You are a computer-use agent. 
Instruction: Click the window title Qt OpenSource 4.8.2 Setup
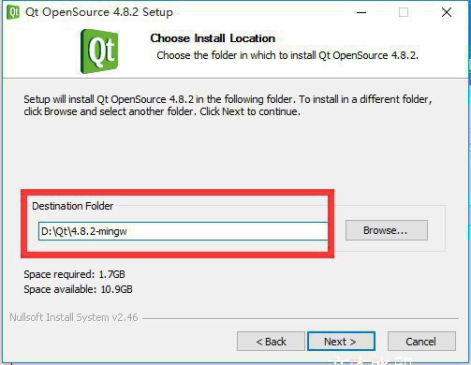point(99,12)
